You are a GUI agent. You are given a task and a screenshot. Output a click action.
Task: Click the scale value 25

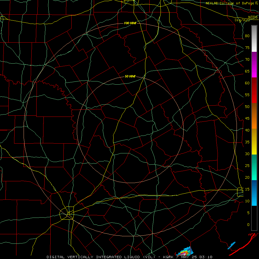(x=247, y=166)
